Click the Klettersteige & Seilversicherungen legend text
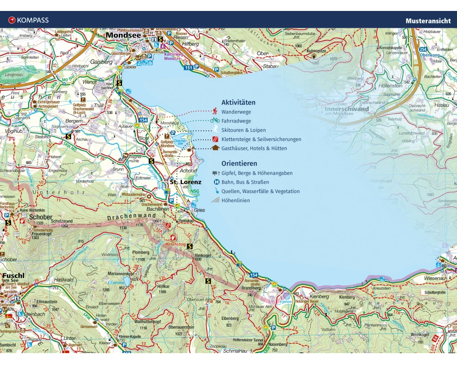Image resolution: width=457 pixels, height=365 pixels. (x=261, y=139)
